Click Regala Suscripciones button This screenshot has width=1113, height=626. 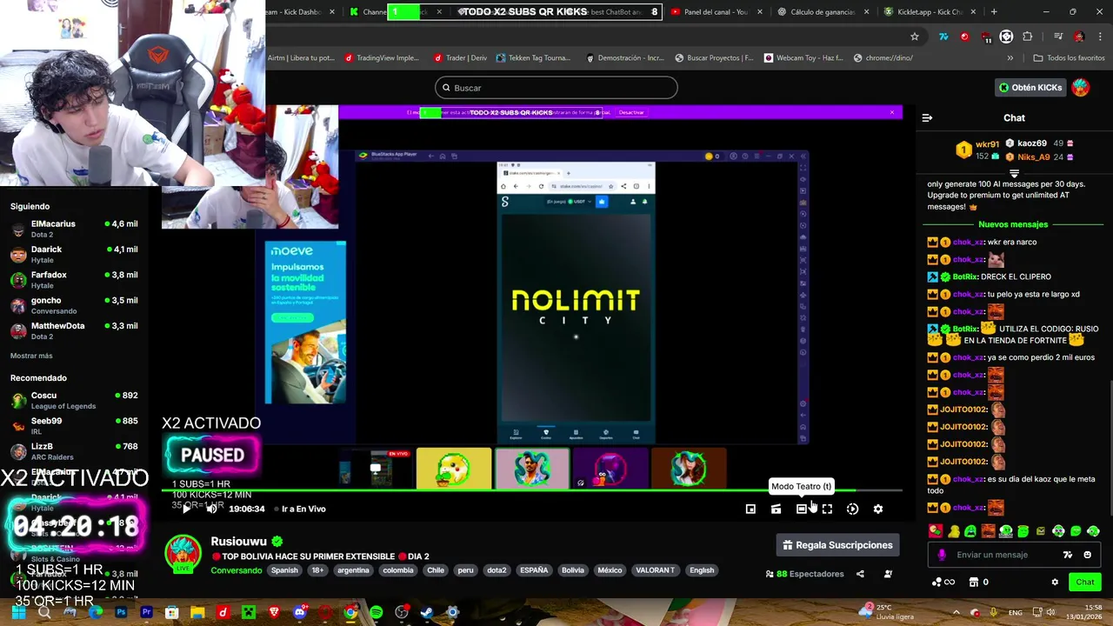tap(838, 545)
